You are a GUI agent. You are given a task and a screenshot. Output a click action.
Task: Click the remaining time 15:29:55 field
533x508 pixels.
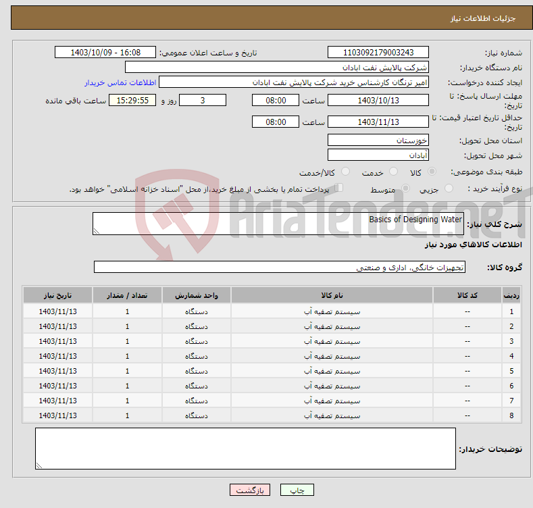click(x=132, y=100)
